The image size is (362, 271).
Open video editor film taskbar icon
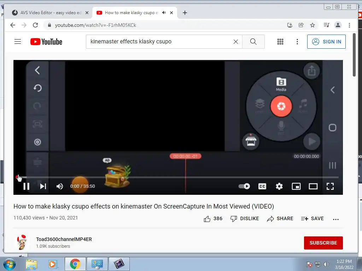click(x=119, y=264)
